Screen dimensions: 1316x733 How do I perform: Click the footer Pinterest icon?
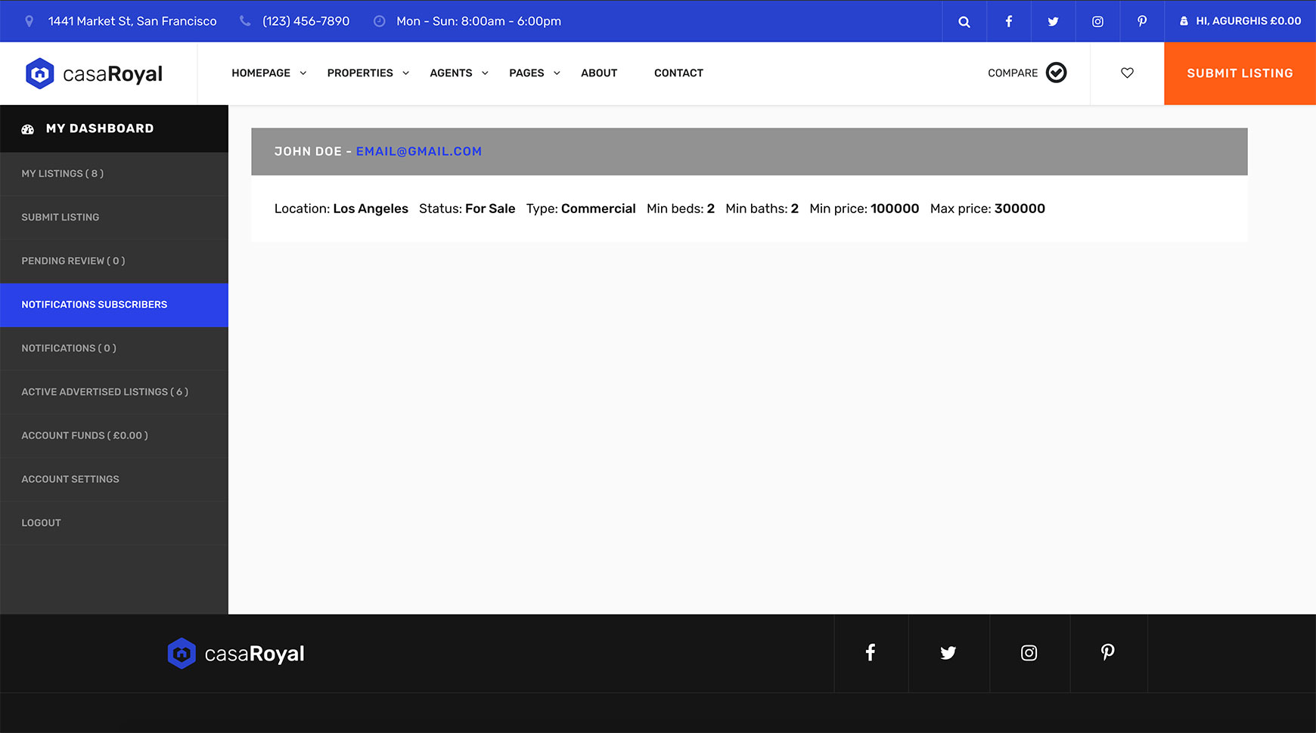(1107, 653)
